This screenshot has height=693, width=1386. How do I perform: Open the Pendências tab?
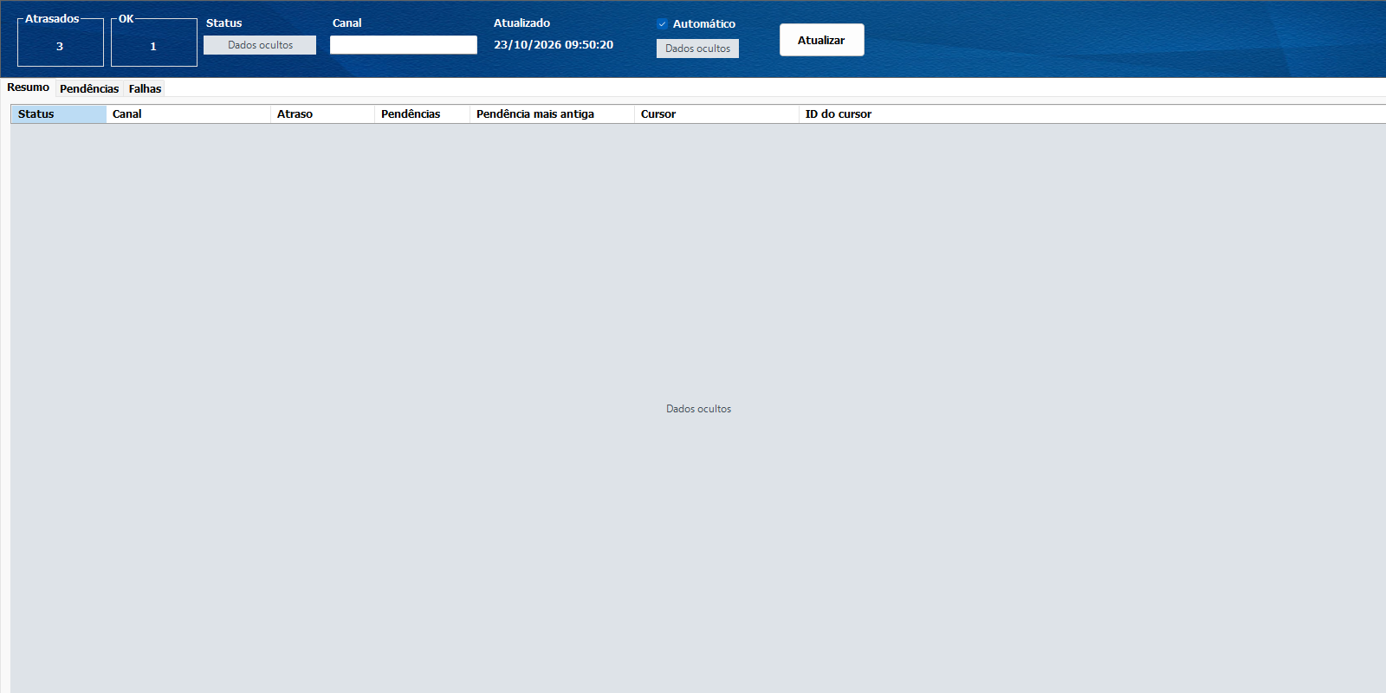point(89,88)
